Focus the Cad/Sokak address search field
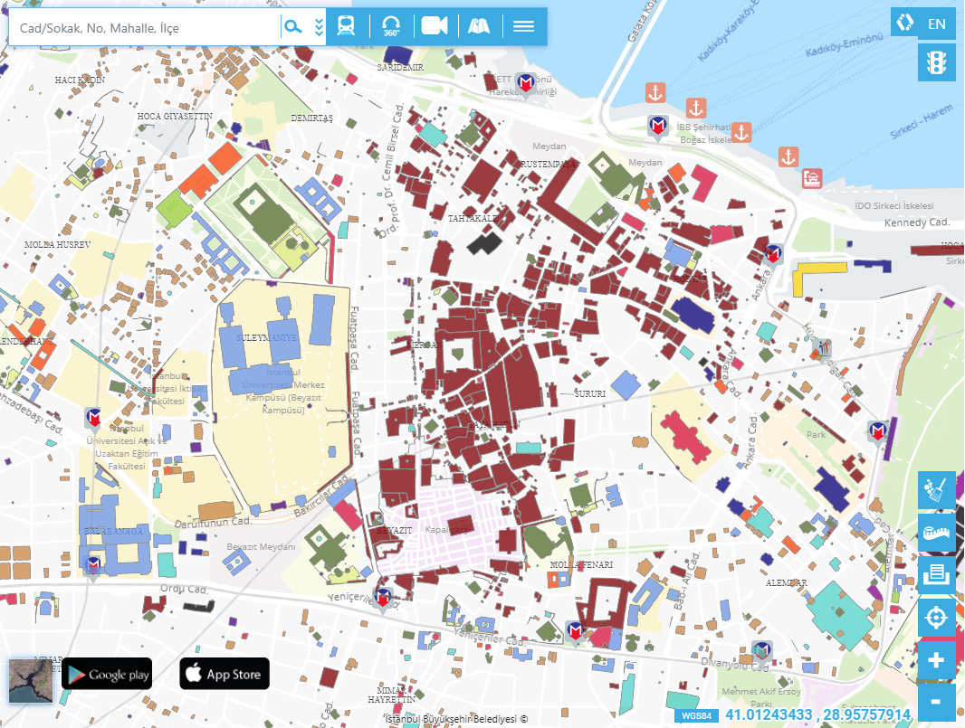 coord(145,28)
